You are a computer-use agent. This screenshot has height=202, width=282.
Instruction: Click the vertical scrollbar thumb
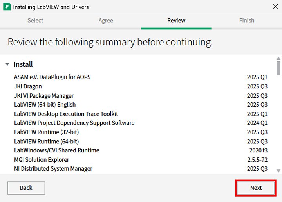click(x=278, y=68)
